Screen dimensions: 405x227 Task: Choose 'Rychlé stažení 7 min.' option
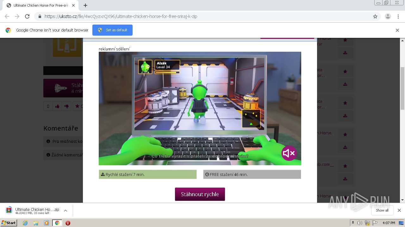148,174
